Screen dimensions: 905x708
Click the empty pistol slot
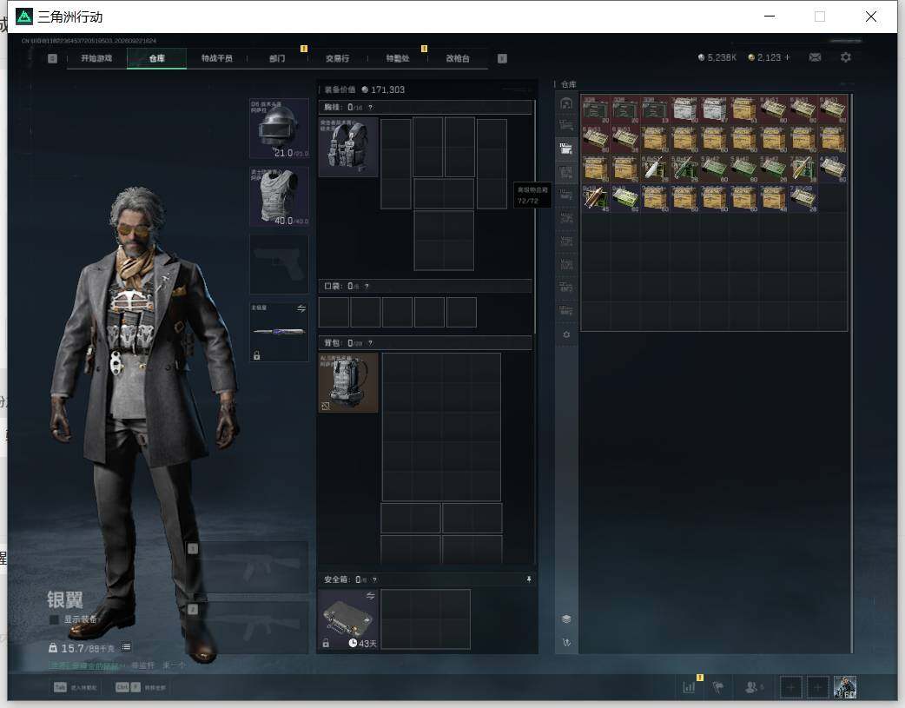point(279,264)
